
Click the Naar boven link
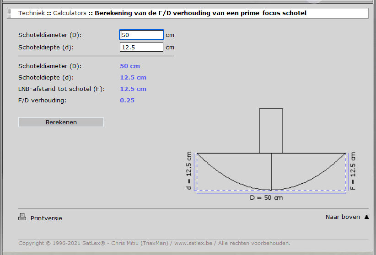(x=343, y=217)
